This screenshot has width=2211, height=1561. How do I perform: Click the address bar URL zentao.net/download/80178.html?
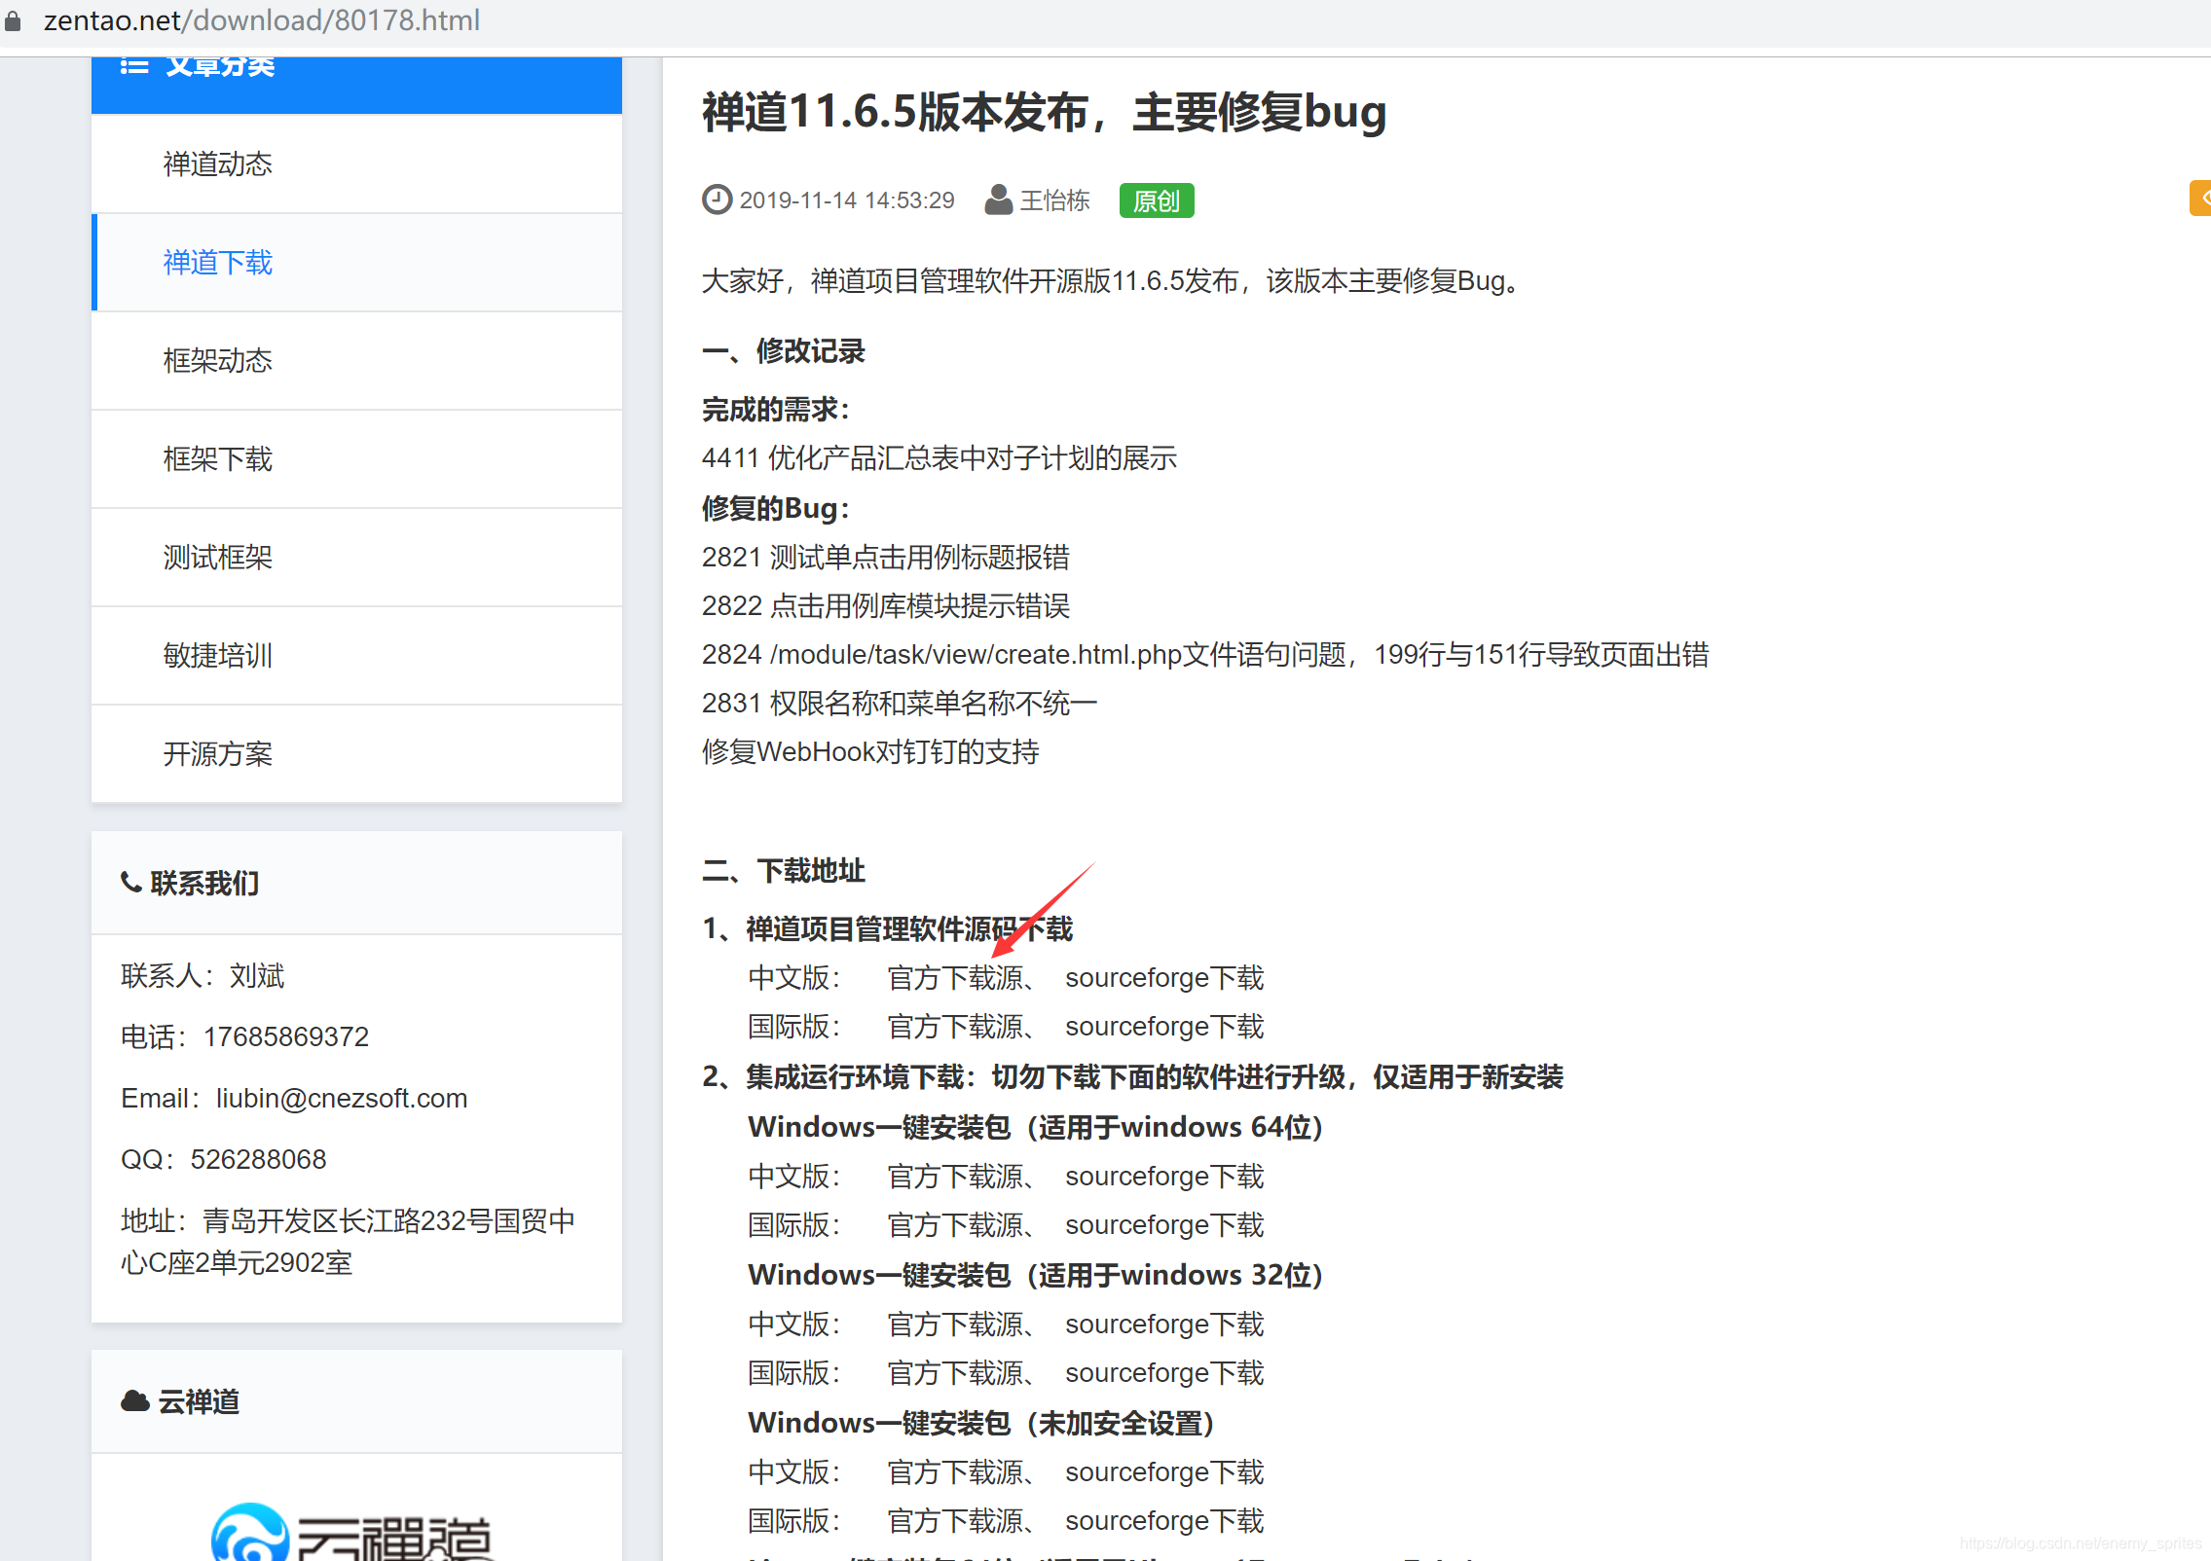[x=262, y=20]
